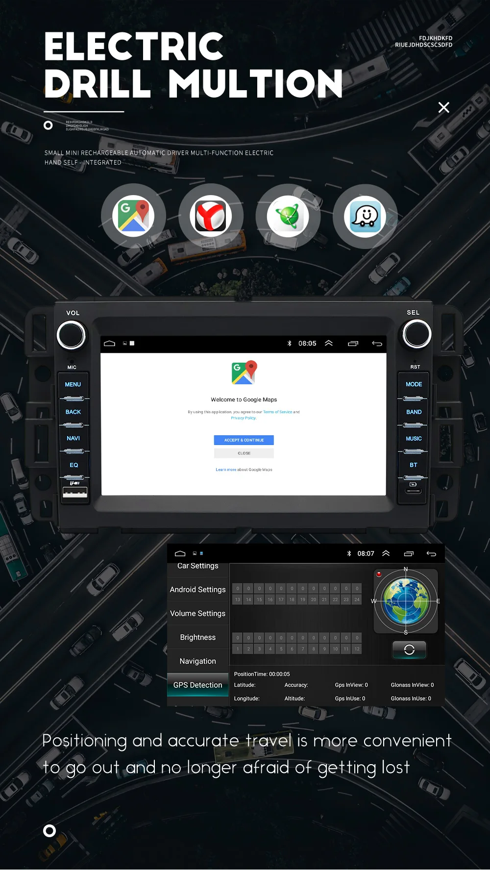The image size is (490, 870).
Task: Turn the SEL knob
Action: pyautogui.click(x=417, y=334)
